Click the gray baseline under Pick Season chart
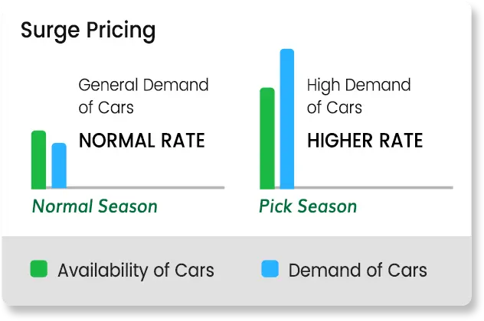This screenshot has width=484, height=321. point(357,187)
